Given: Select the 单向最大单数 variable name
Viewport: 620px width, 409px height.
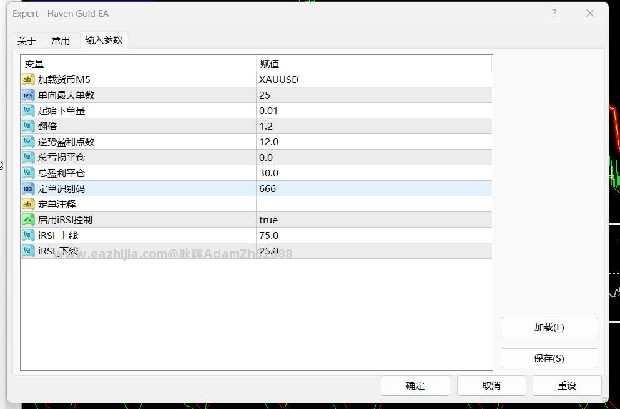Looking at the screenshot, I should (x=66, y=95).
